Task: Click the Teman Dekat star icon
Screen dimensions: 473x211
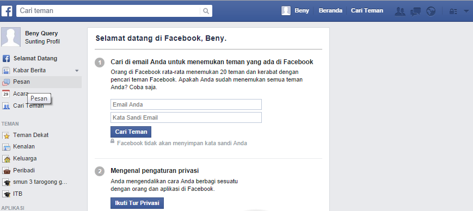Action: coord(6,135)
